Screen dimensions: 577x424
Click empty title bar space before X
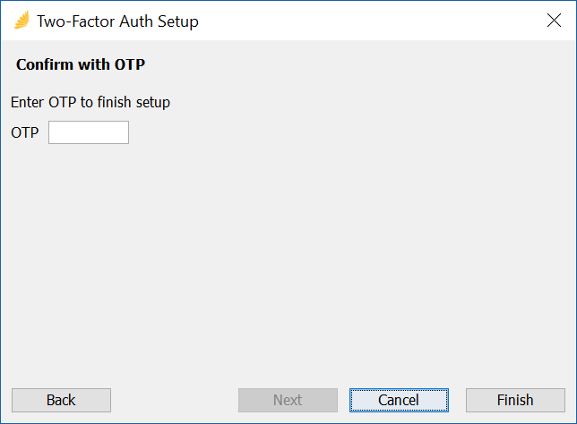[368, 21]
